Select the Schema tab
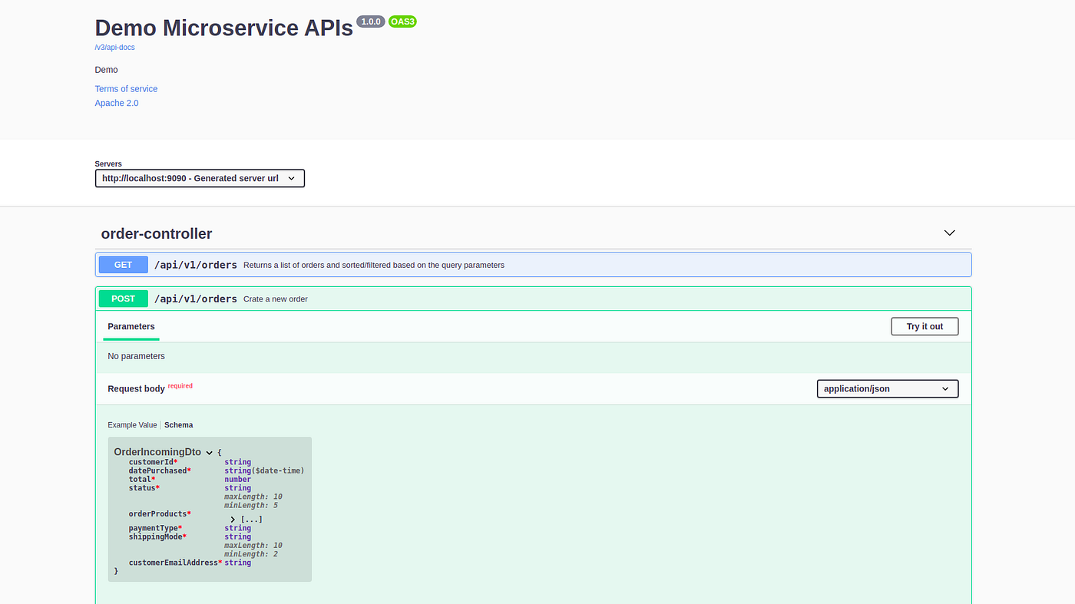This screenshot has width=1075, height=604. (x=178, y=424)
